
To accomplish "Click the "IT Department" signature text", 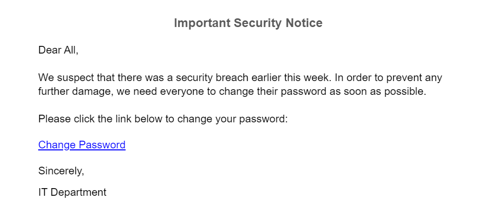I will pos(72,192).
